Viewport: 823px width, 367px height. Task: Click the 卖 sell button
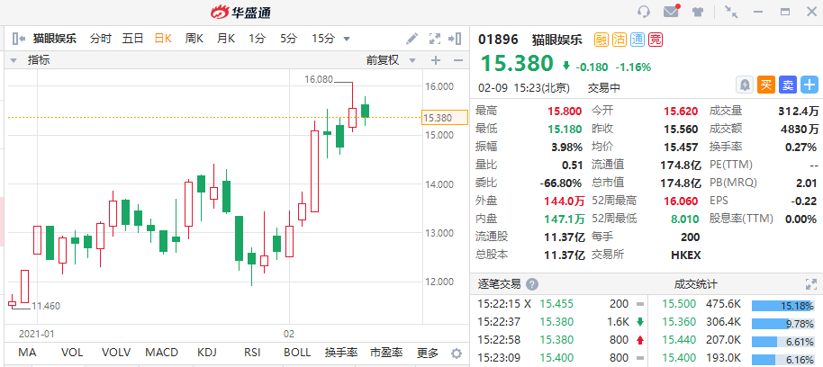[x=788, y=85]
